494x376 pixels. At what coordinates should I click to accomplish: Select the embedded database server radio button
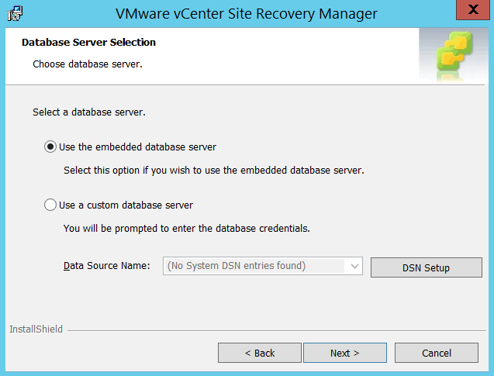point(51,147)
